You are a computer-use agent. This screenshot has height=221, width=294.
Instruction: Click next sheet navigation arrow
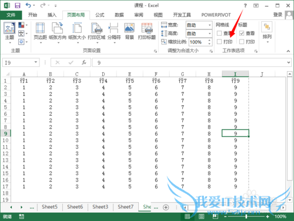click(22, 207)
